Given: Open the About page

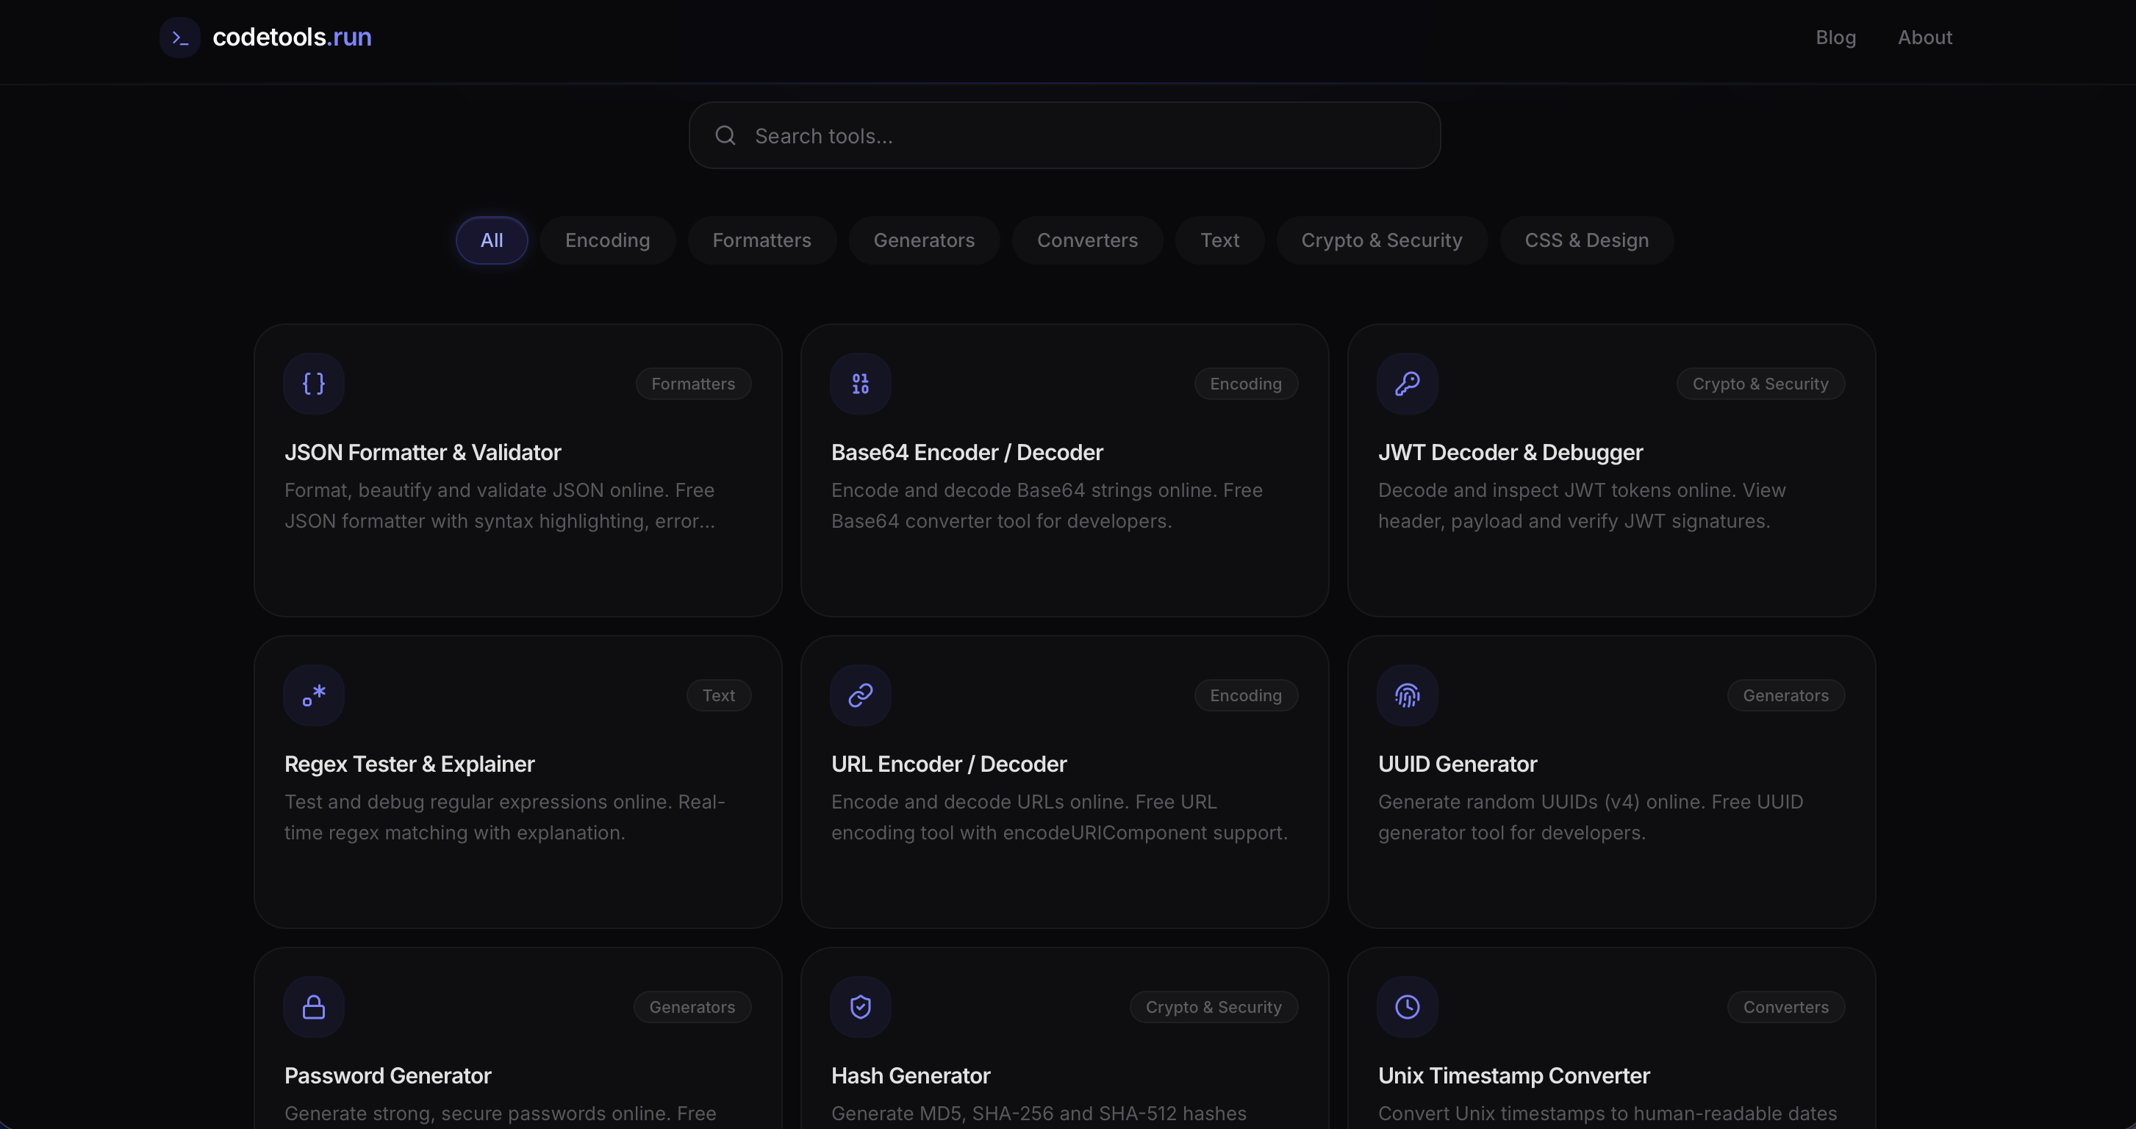Looking at the screenshot, I should pos(1924,37).
